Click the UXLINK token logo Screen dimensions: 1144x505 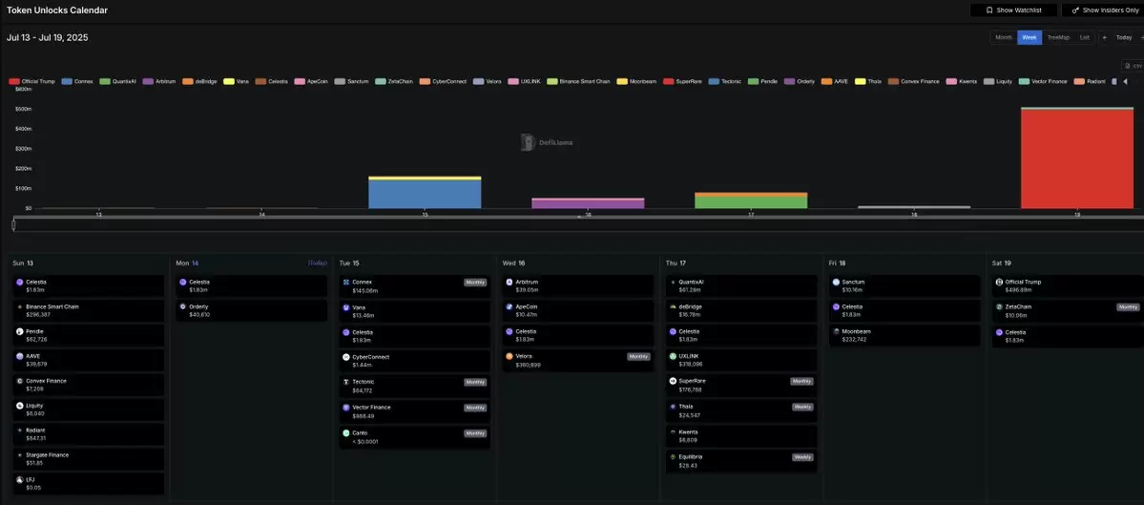673,356
